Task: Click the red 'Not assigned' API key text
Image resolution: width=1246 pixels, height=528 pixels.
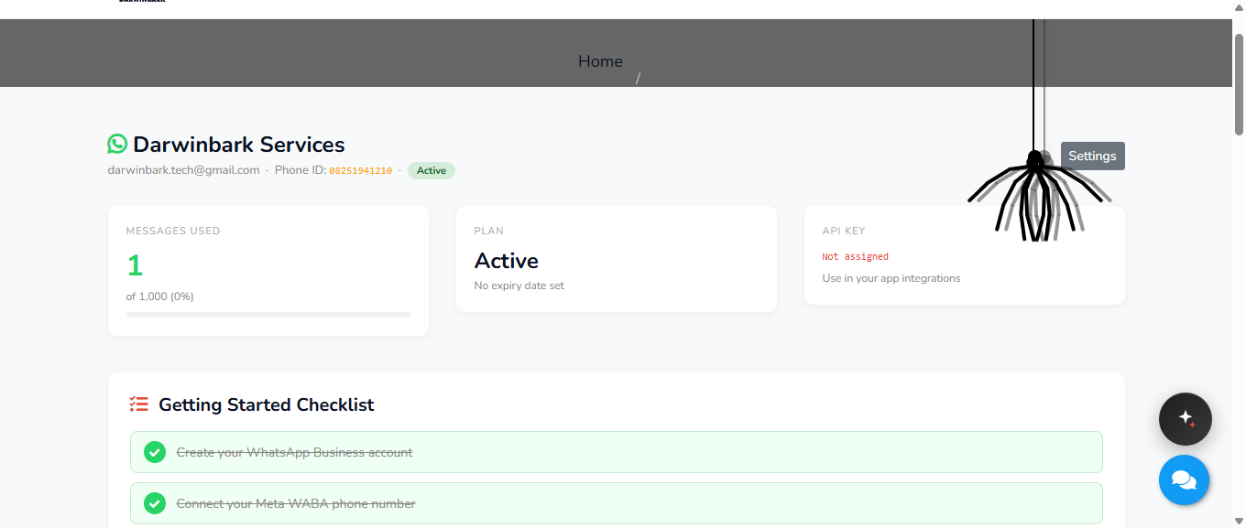Action: click(x=856, y=257)
